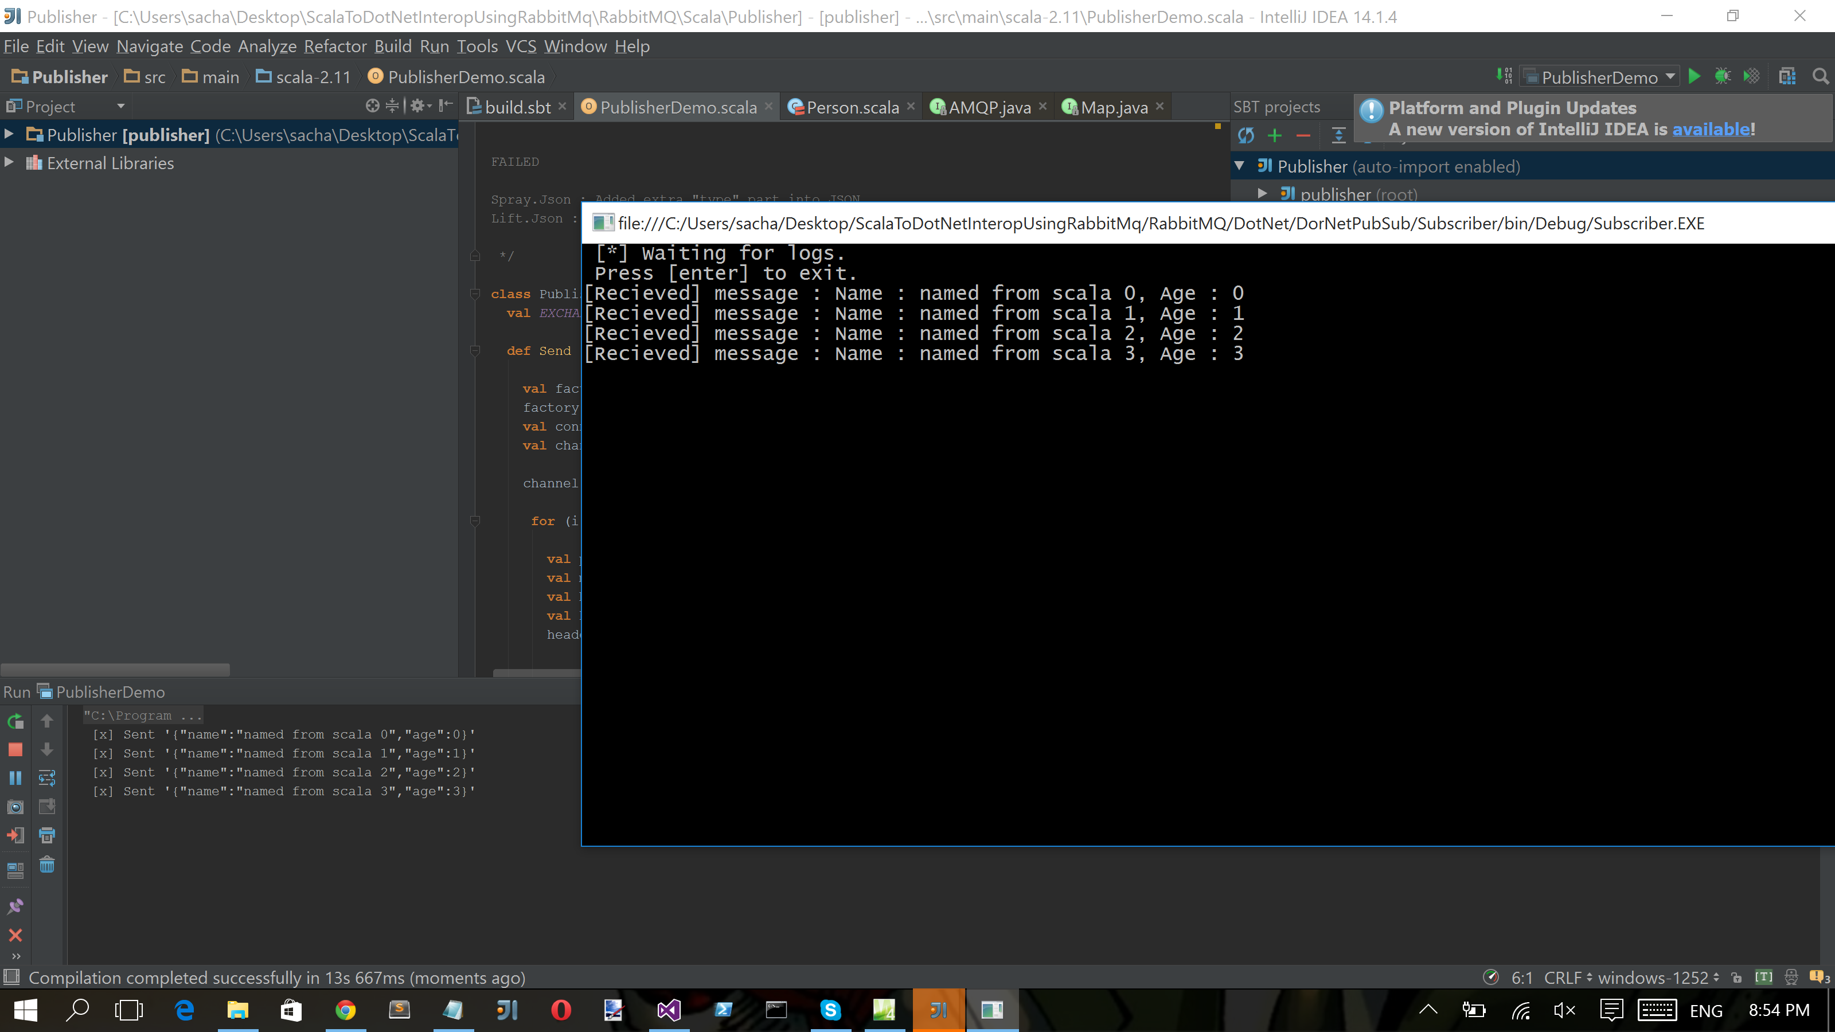Go up the stack trace arrow
Viewport: 1835px width, 1032px height.
pyautogui.click(x=47, y=721)
